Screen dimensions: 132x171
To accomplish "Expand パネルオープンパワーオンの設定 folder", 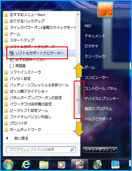I will (33, 98).
